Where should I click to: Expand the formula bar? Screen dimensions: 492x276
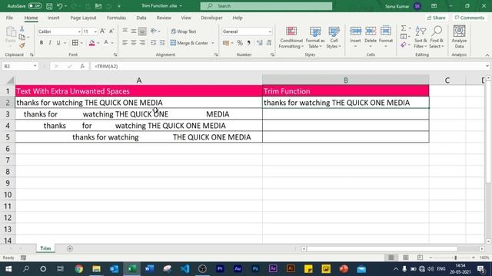(x=487, y=66)
